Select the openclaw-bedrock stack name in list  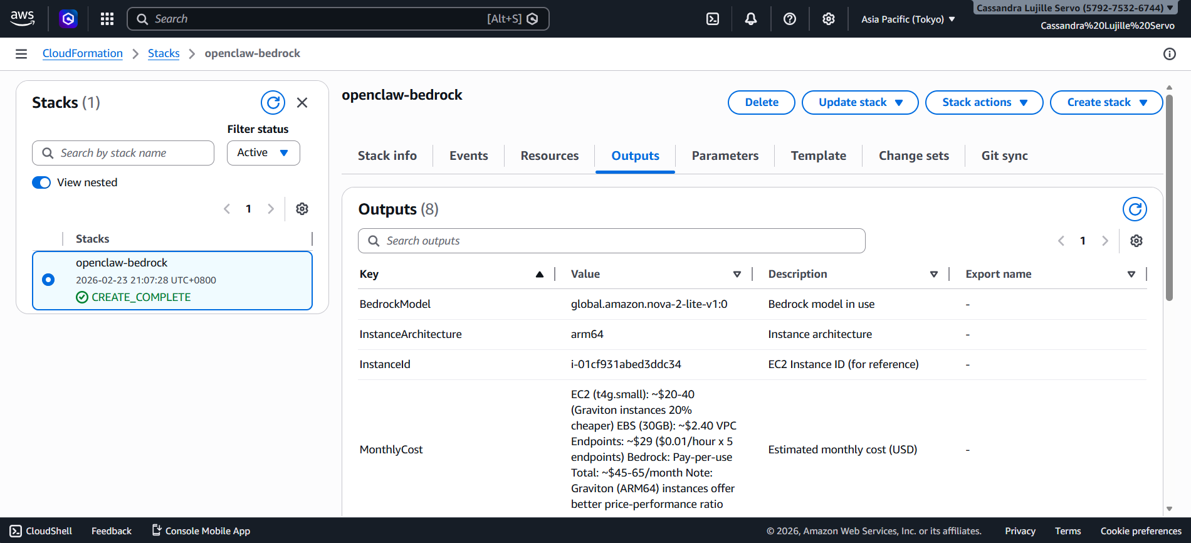(122, 263)
